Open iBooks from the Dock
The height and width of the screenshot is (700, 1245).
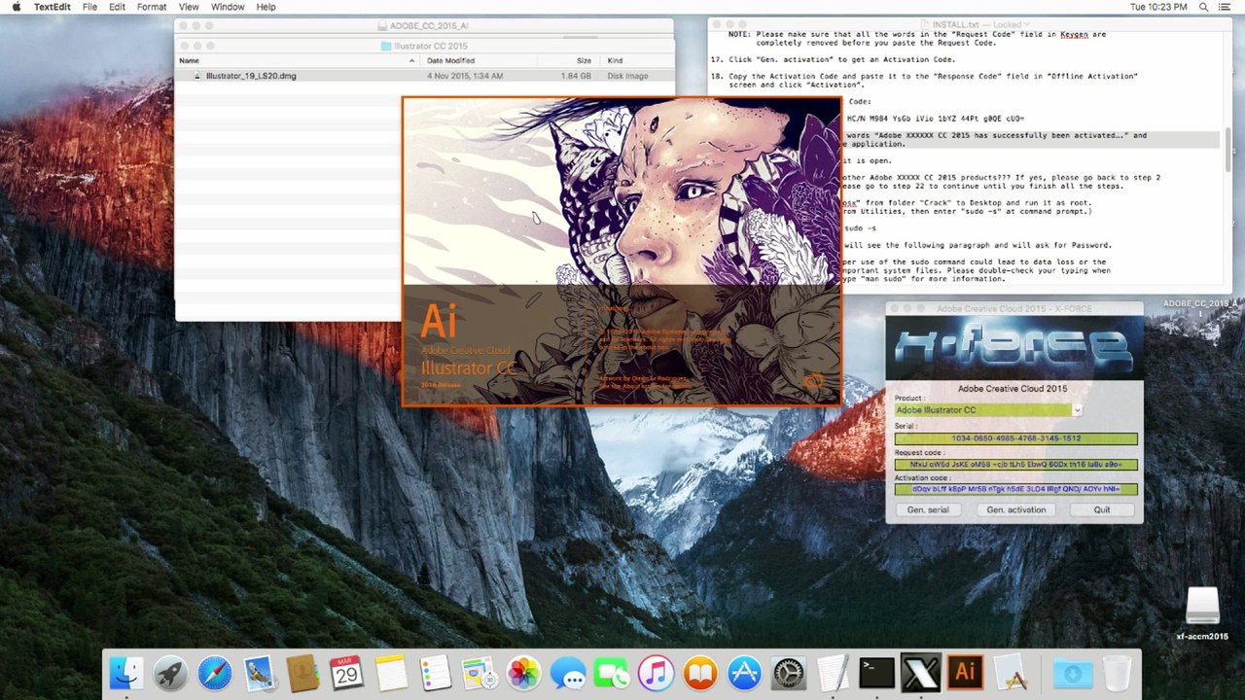[700, 673]
